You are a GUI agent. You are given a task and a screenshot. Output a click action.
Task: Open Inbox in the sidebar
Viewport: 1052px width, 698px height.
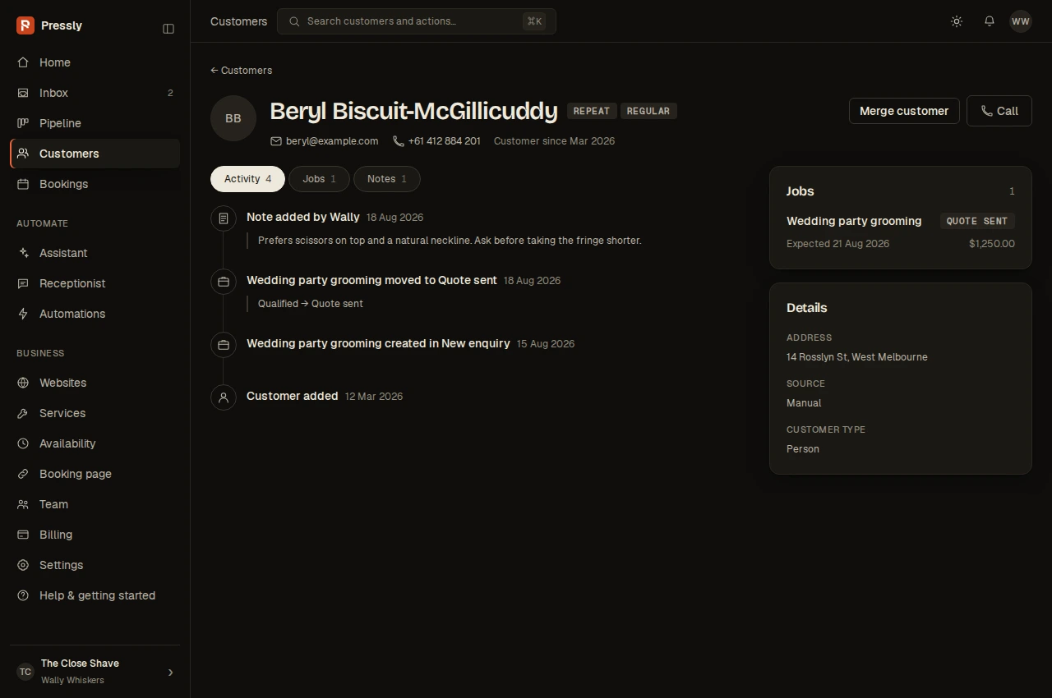[x=95, y=93]
